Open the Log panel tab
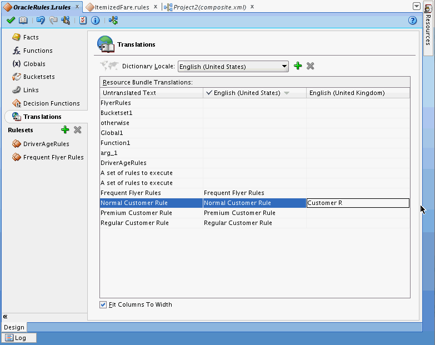 coord(19,338)
